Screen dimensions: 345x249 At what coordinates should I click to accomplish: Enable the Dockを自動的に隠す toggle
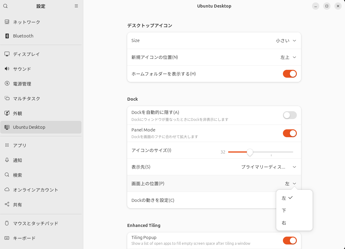click(x=290, y=115)
